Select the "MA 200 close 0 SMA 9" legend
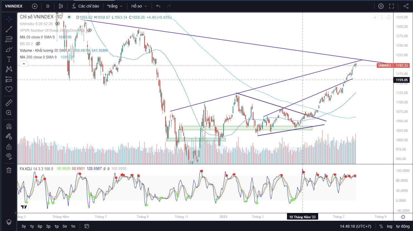The image size is (413, 231). [38, 57]
